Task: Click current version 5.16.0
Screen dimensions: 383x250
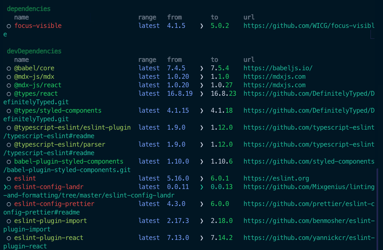Action: click(178, 178)
